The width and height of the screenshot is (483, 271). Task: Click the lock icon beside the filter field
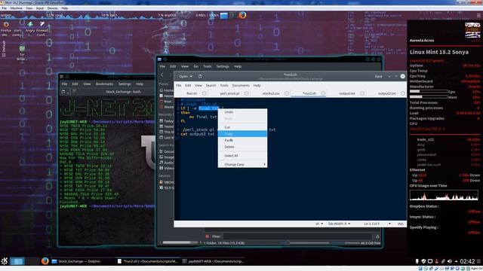[377, 236]
